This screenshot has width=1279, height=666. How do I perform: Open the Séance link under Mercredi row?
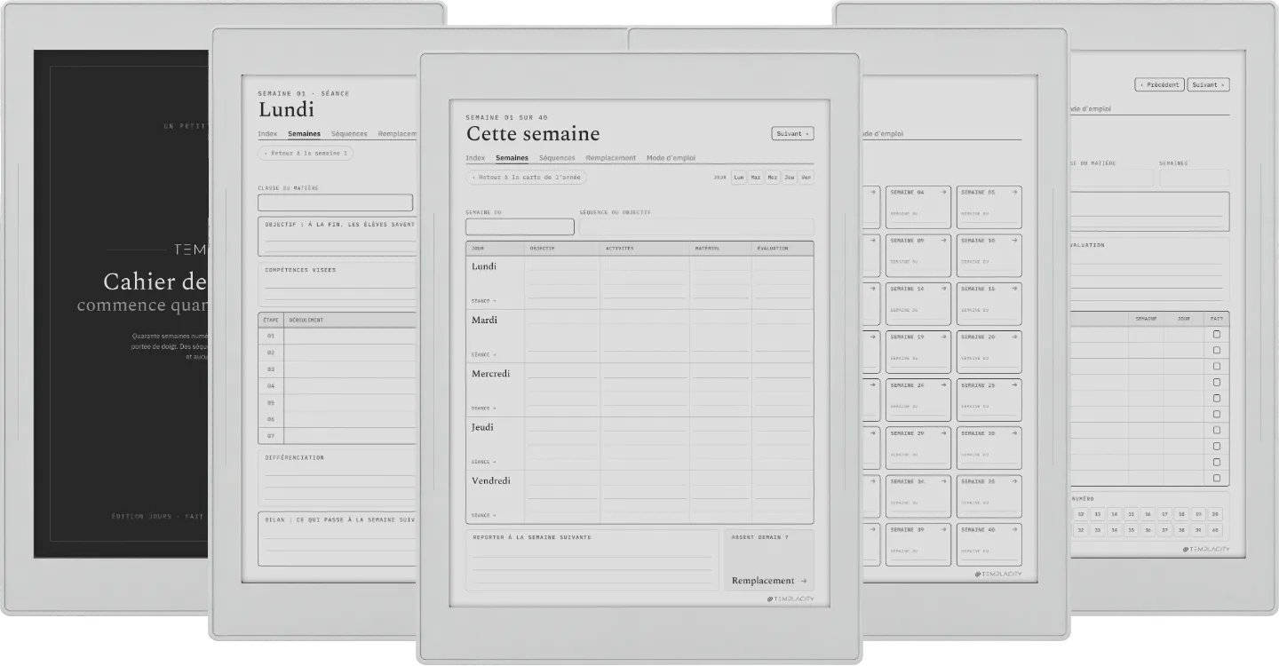[x=484, y=408]
